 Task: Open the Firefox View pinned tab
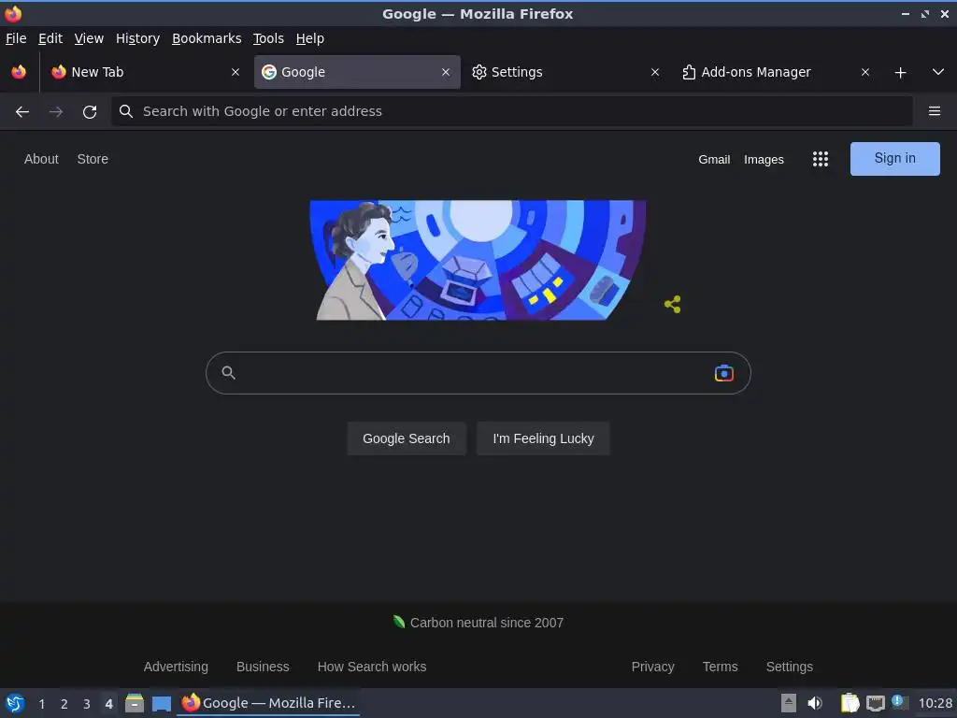(x=19, y=72)
